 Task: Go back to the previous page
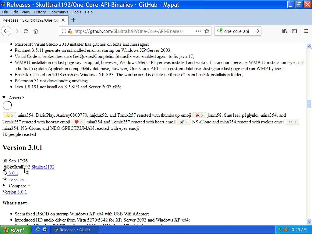pos(6,31)
